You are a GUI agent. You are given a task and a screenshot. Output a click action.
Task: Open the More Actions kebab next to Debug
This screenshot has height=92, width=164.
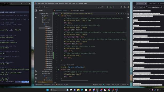point(114,7)
